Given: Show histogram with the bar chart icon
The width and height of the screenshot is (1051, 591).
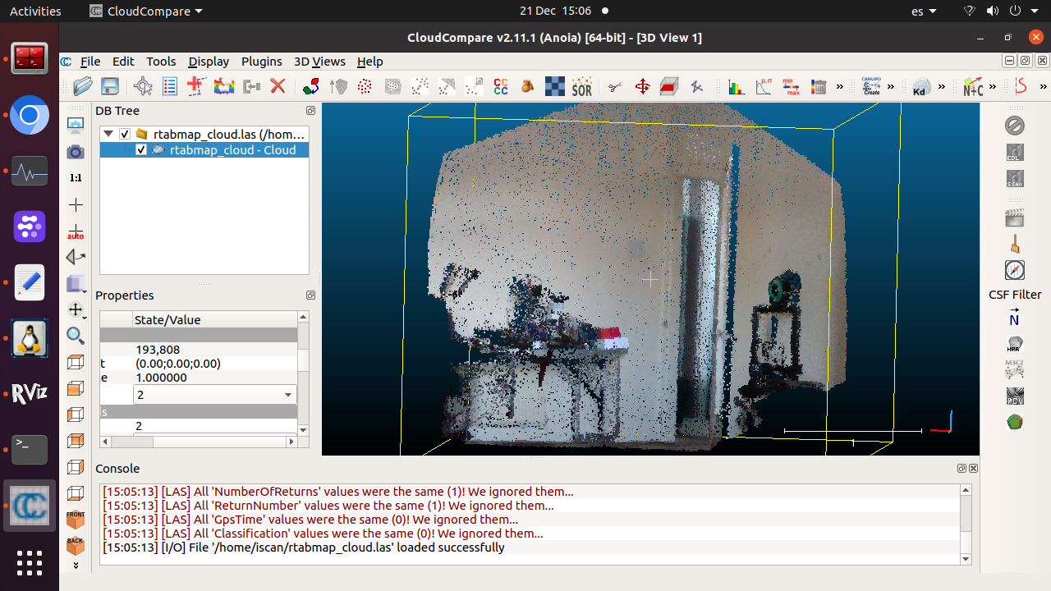Looking at the screenshot, I should tap(737, 86).
